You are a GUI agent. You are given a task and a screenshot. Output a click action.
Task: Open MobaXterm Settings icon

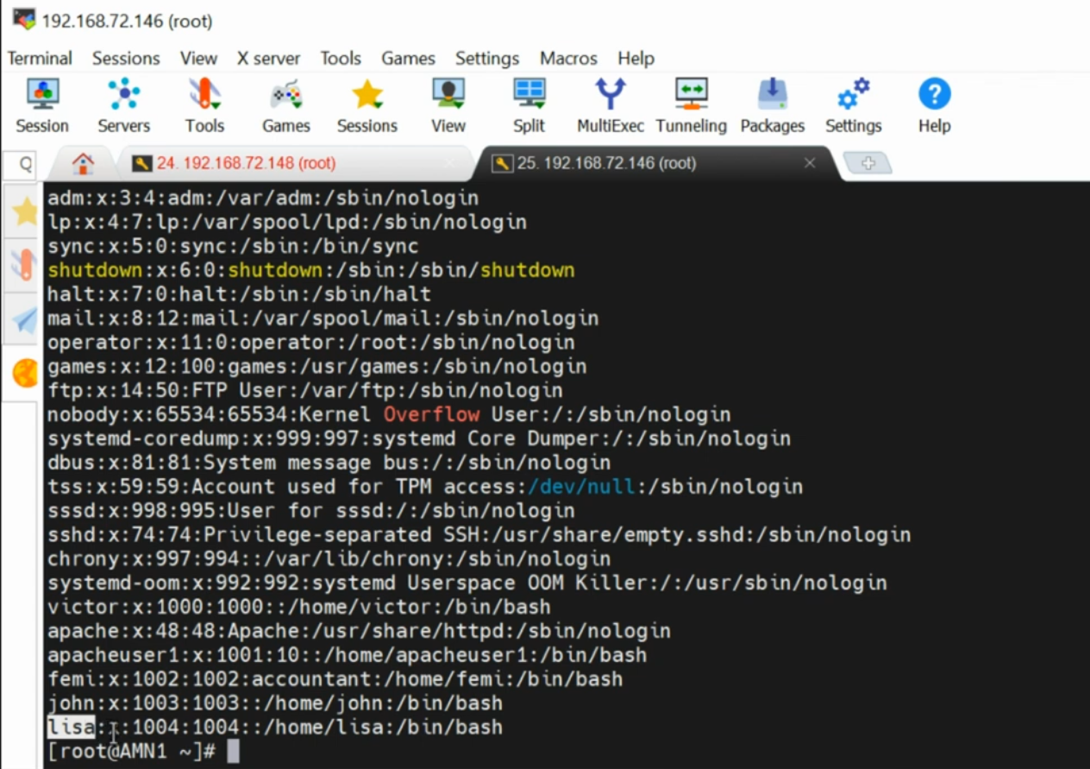tap(852, 104)
